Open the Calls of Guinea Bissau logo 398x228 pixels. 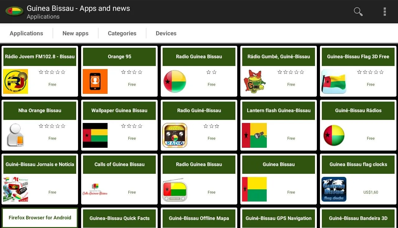(x=95, y=189)
